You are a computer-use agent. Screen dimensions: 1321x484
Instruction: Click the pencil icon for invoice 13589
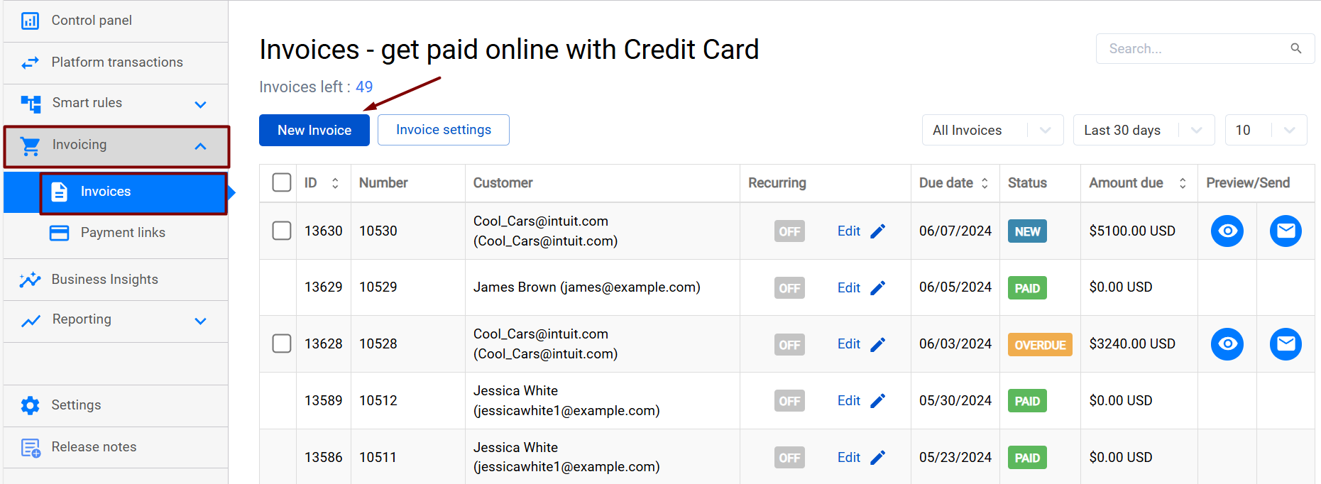coord(878,401)
